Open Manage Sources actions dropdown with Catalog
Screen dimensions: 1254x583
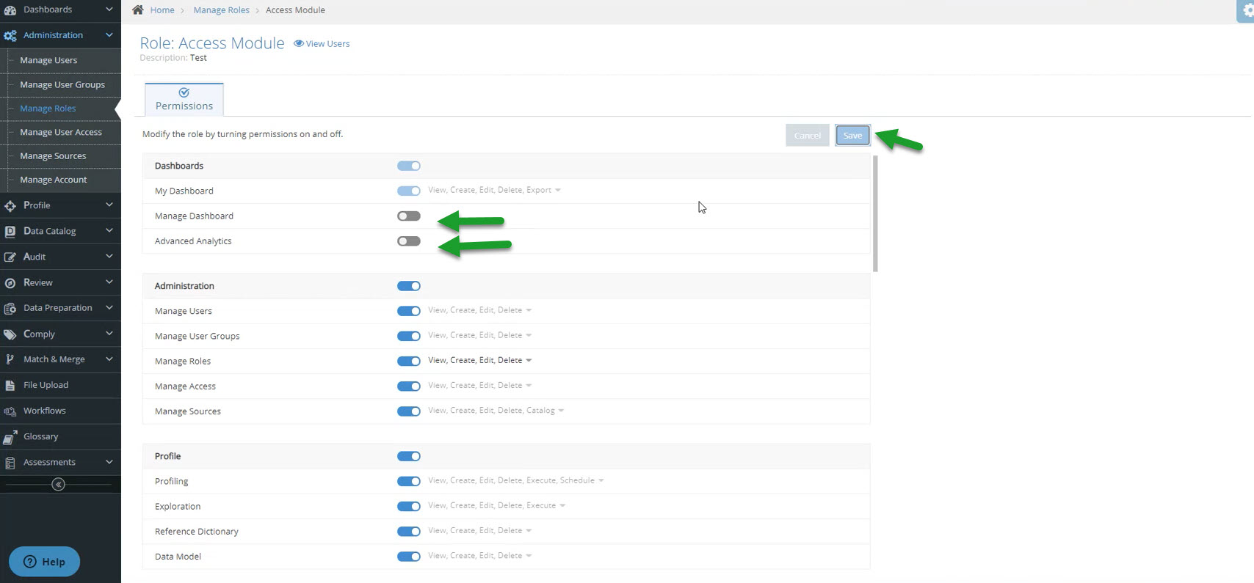coord(496,411)
